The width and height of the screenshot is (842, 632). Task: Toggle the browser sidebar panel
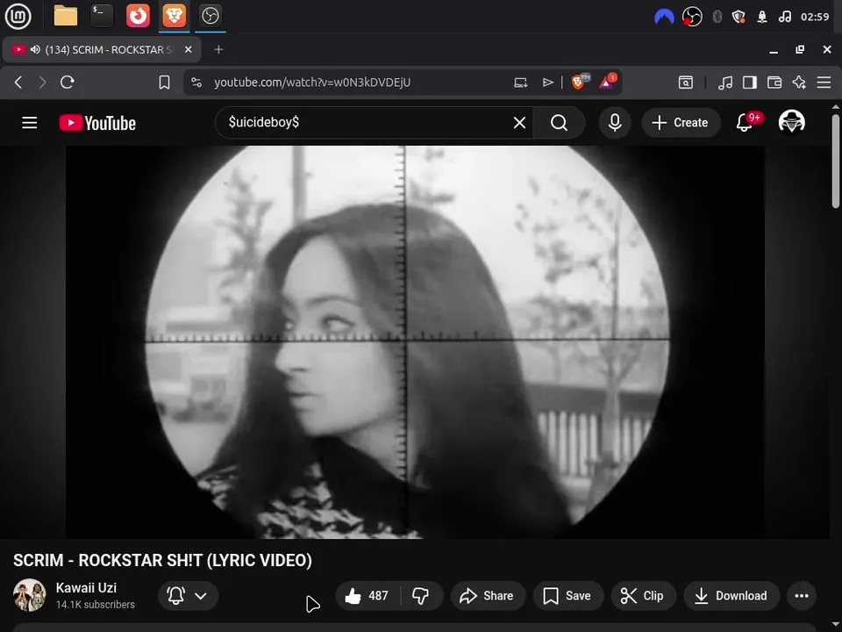click(x=750, y=83)
